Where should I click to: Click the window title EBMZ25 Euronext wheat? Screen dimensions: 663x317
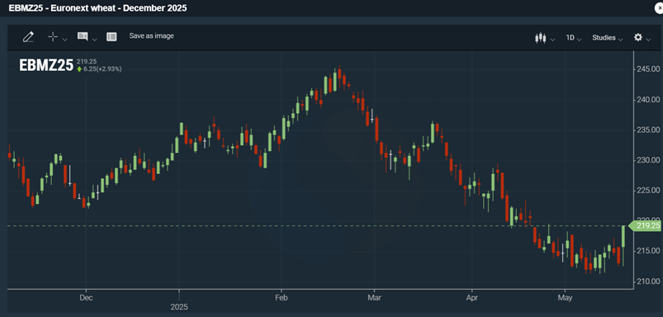click(97, 7)
